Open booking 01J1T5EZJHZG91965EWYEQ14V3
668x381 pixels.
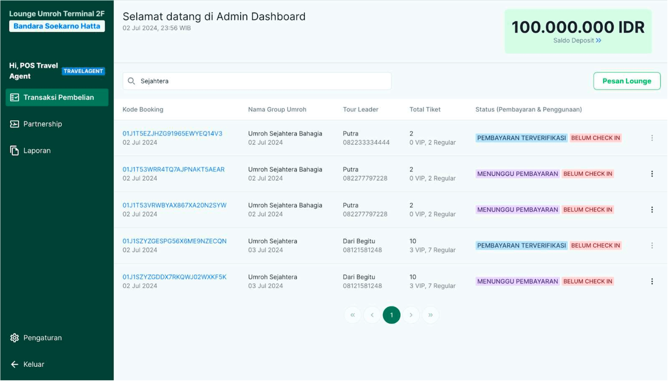(172, 134)
